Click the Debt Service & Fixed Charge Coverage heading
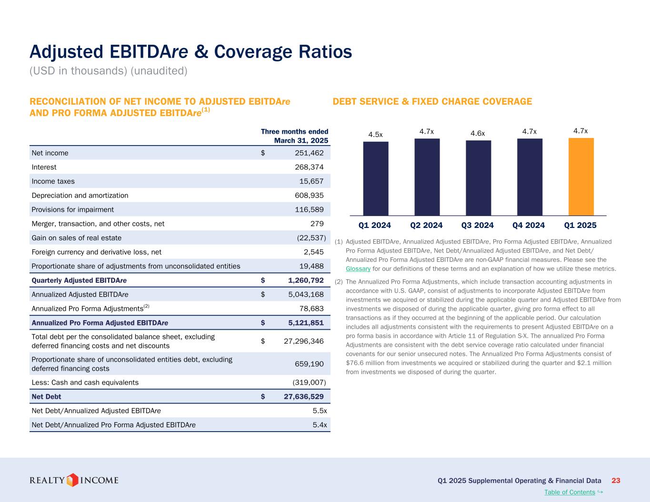Screen dimensions: 650x502 pos(432,101)
